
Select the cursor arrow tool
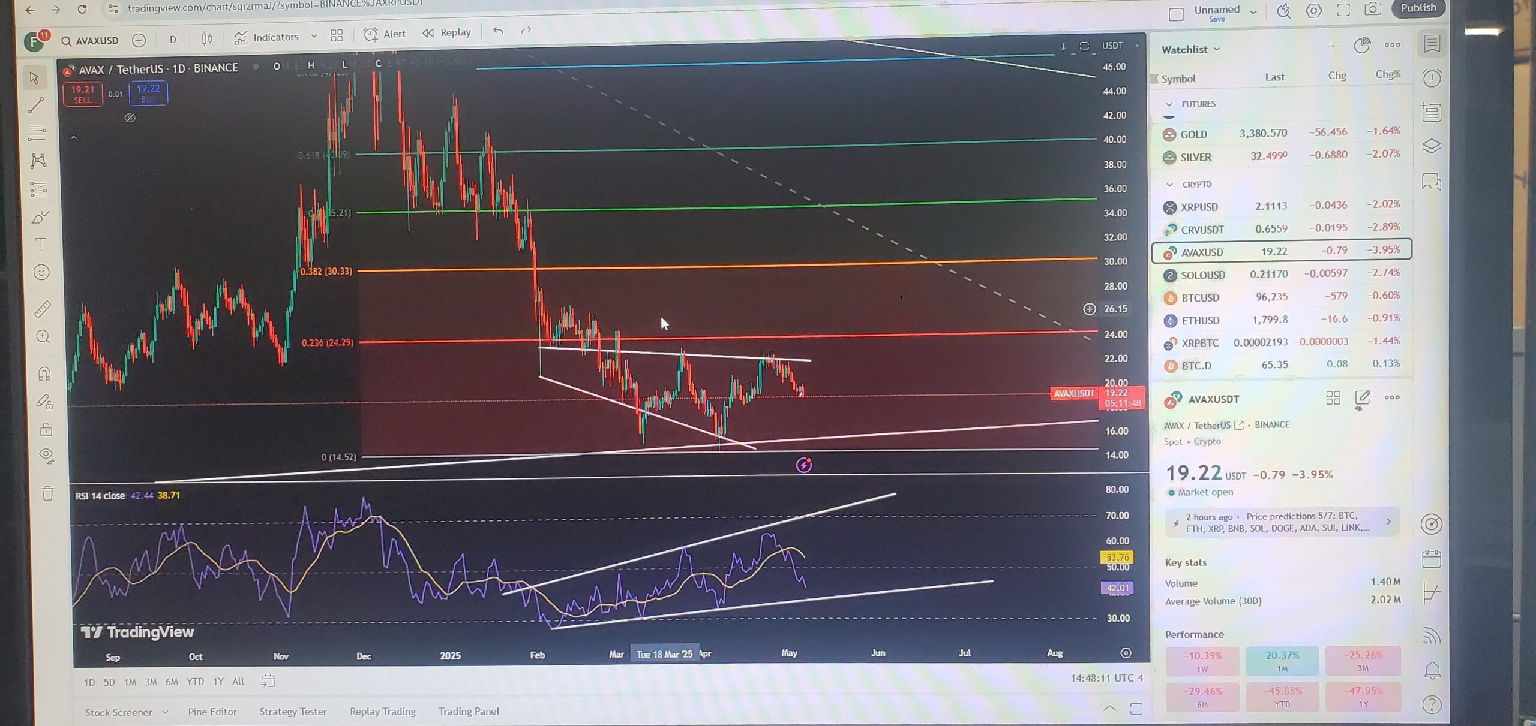pyautogui.click(x=35, y=77)
